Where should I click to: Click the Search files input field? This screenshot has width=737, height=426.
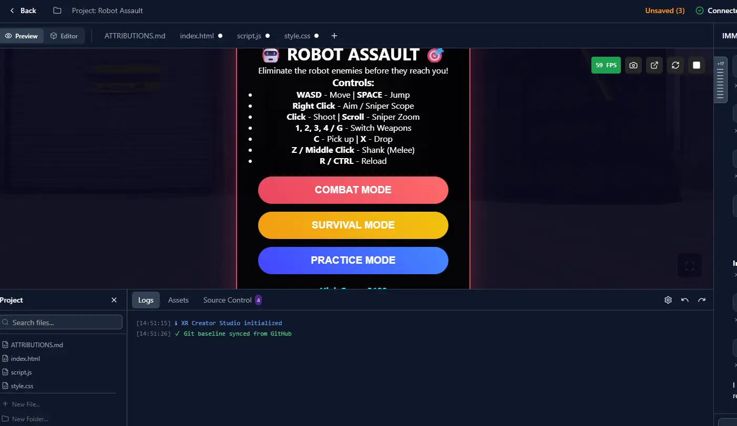63,323
